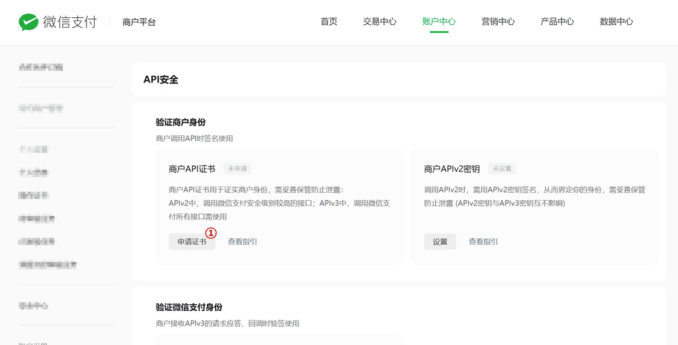The image size is (678, 345).
Task: Click the WeChat Pay green logo icon
Action: tap(28, 22)
